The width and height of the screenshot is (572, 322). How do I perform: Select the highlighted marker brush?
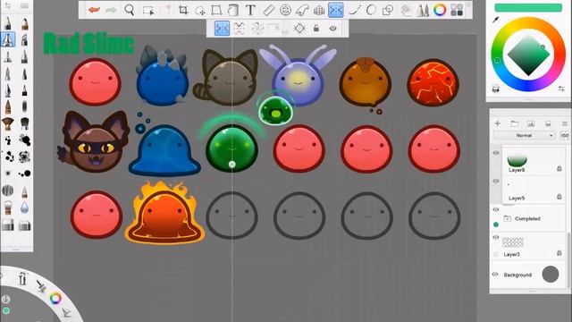point(8,39)
